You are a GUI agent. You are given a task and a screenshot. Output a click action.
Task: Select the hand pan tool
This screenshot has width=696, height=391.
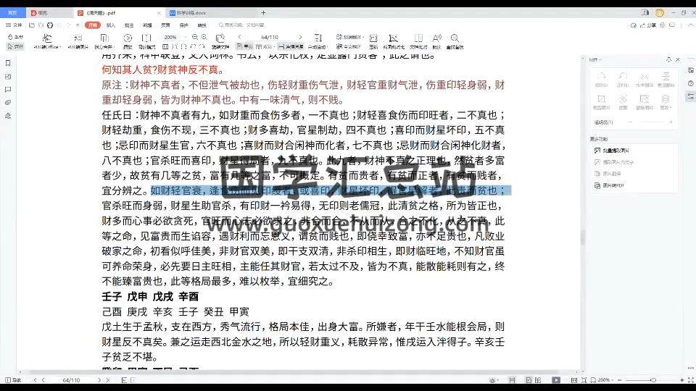pyautogui.click(x=16, y=37)
